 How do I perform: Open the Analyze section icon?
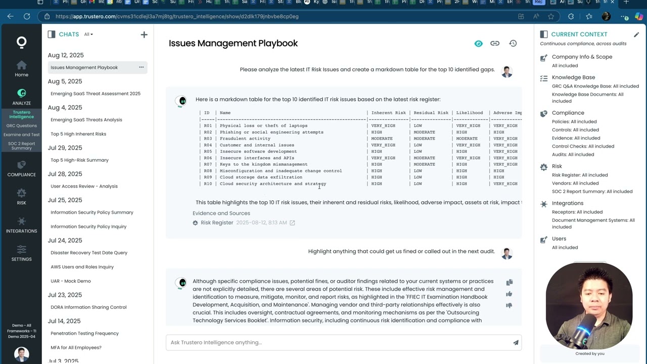[21, 93]
